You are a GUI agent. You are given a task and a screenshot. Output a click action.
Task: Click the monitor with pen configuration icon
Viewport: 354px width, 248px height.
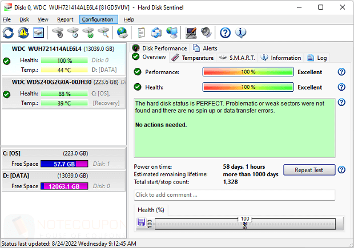click(191, 32)
